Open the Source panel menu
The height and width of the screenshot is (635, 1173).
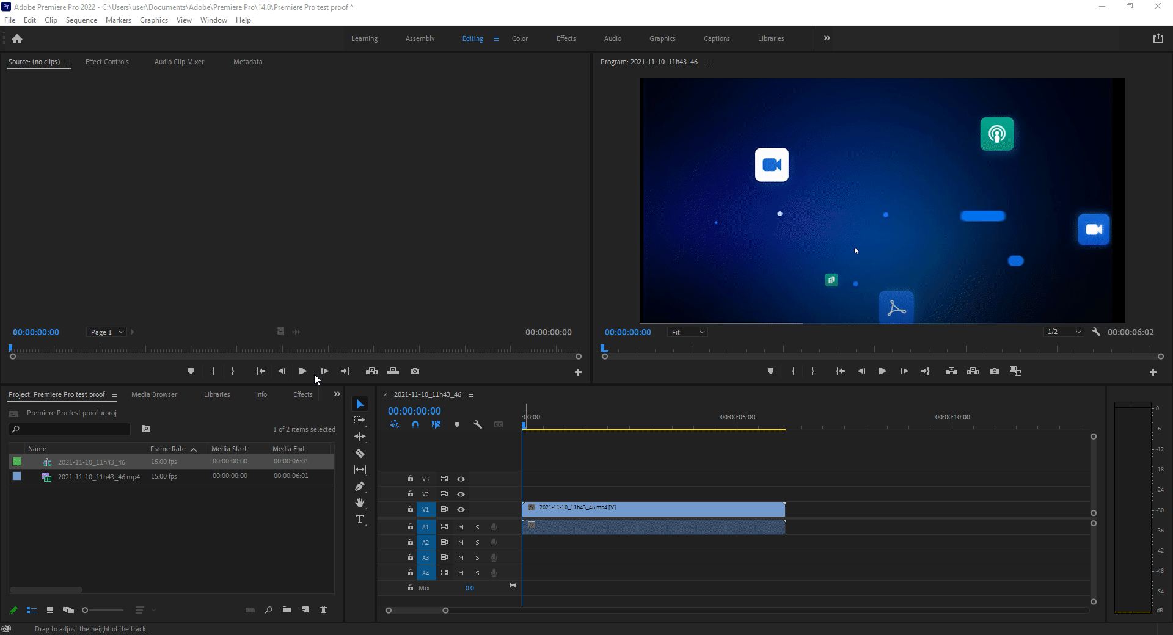(69, 62)
